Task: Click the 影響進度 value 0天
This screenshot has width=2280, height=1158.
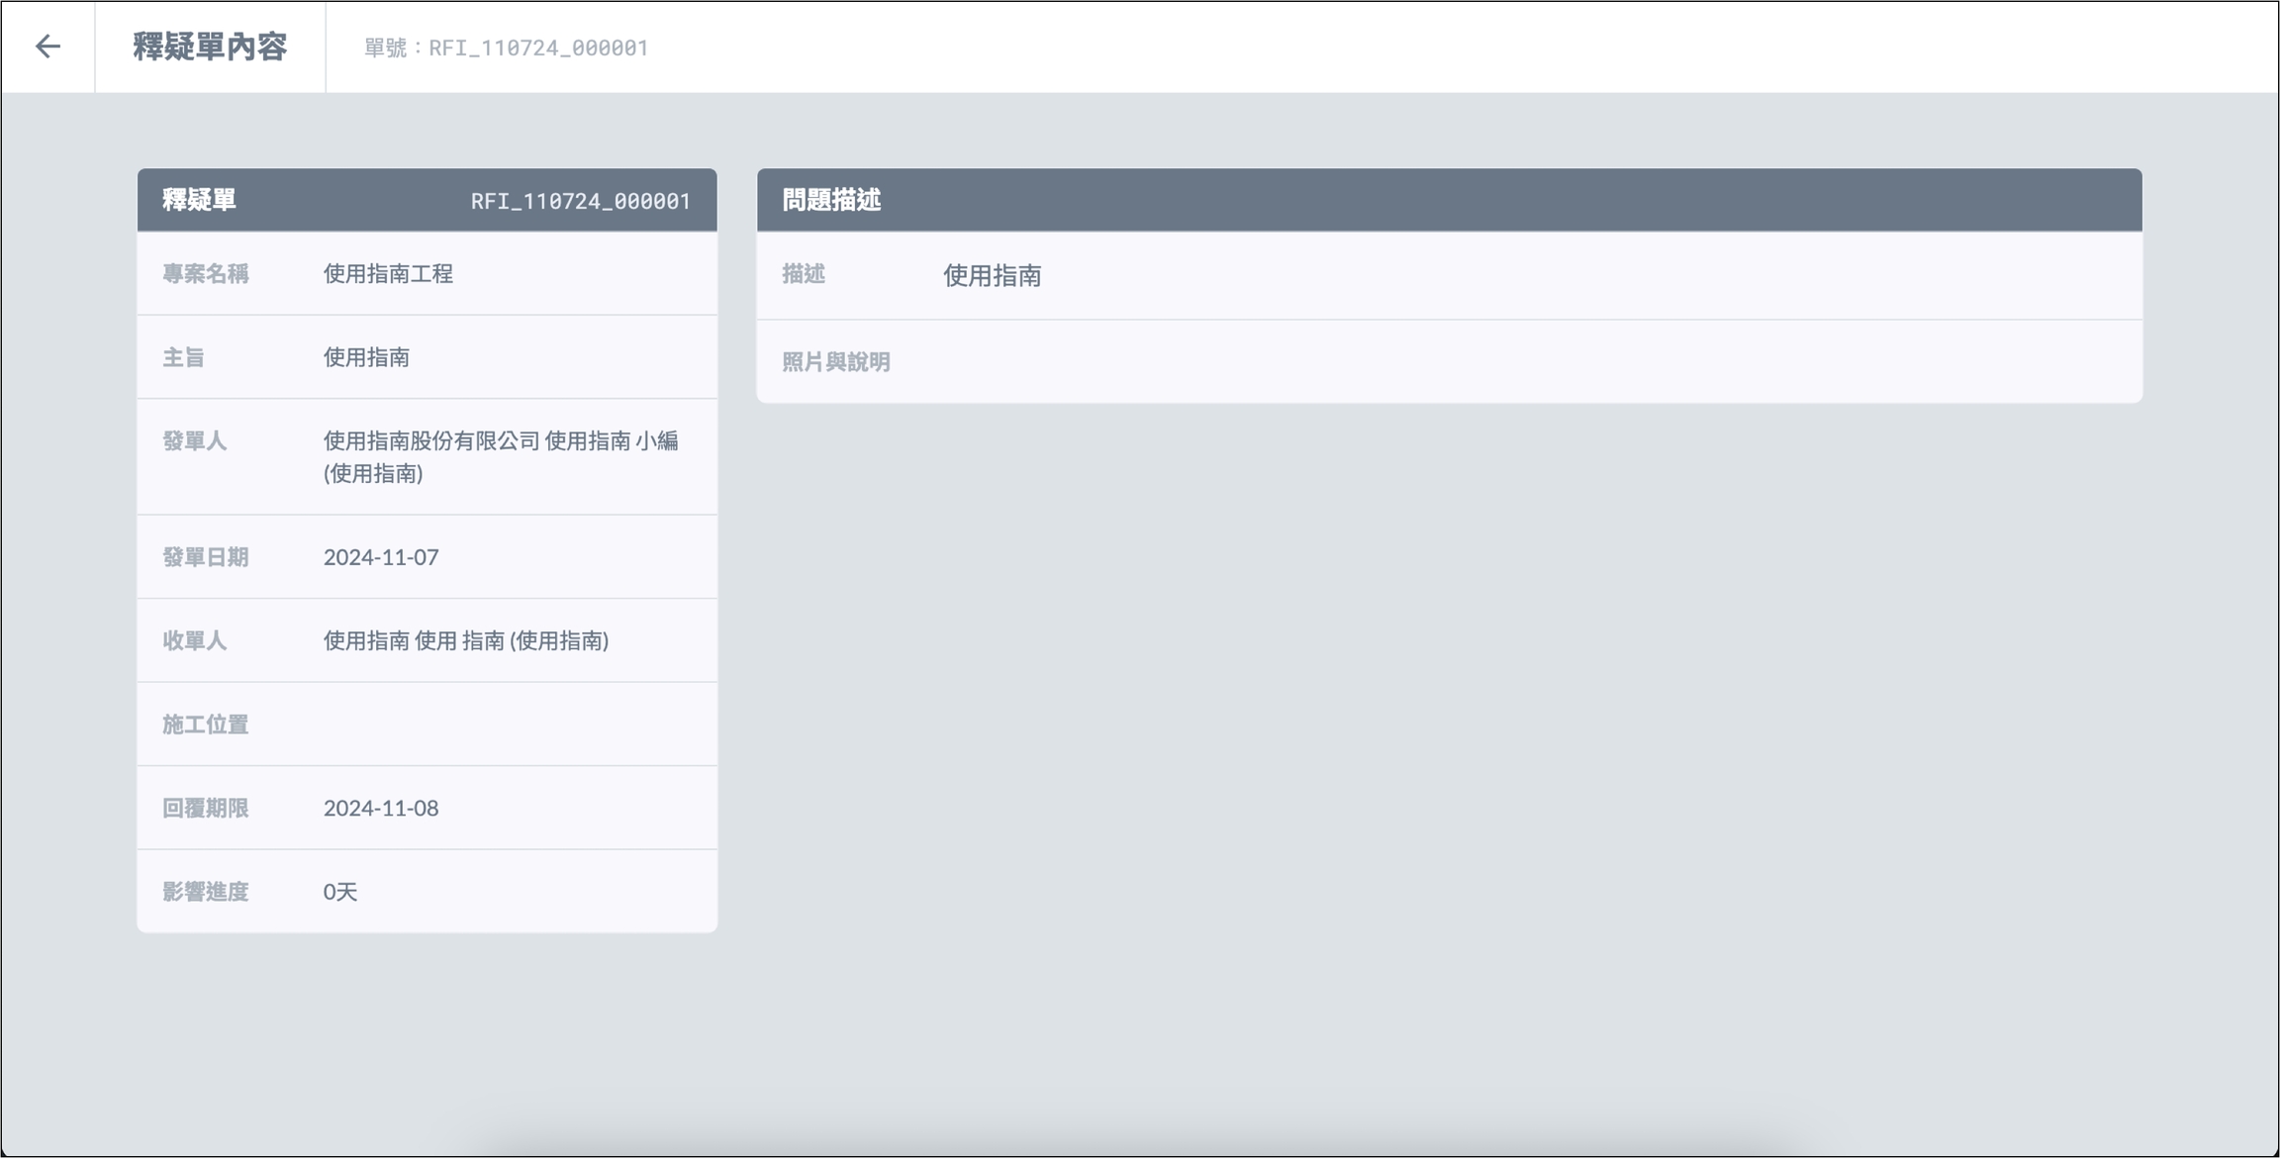Action: pyautogui.click(x=339, y=892)
